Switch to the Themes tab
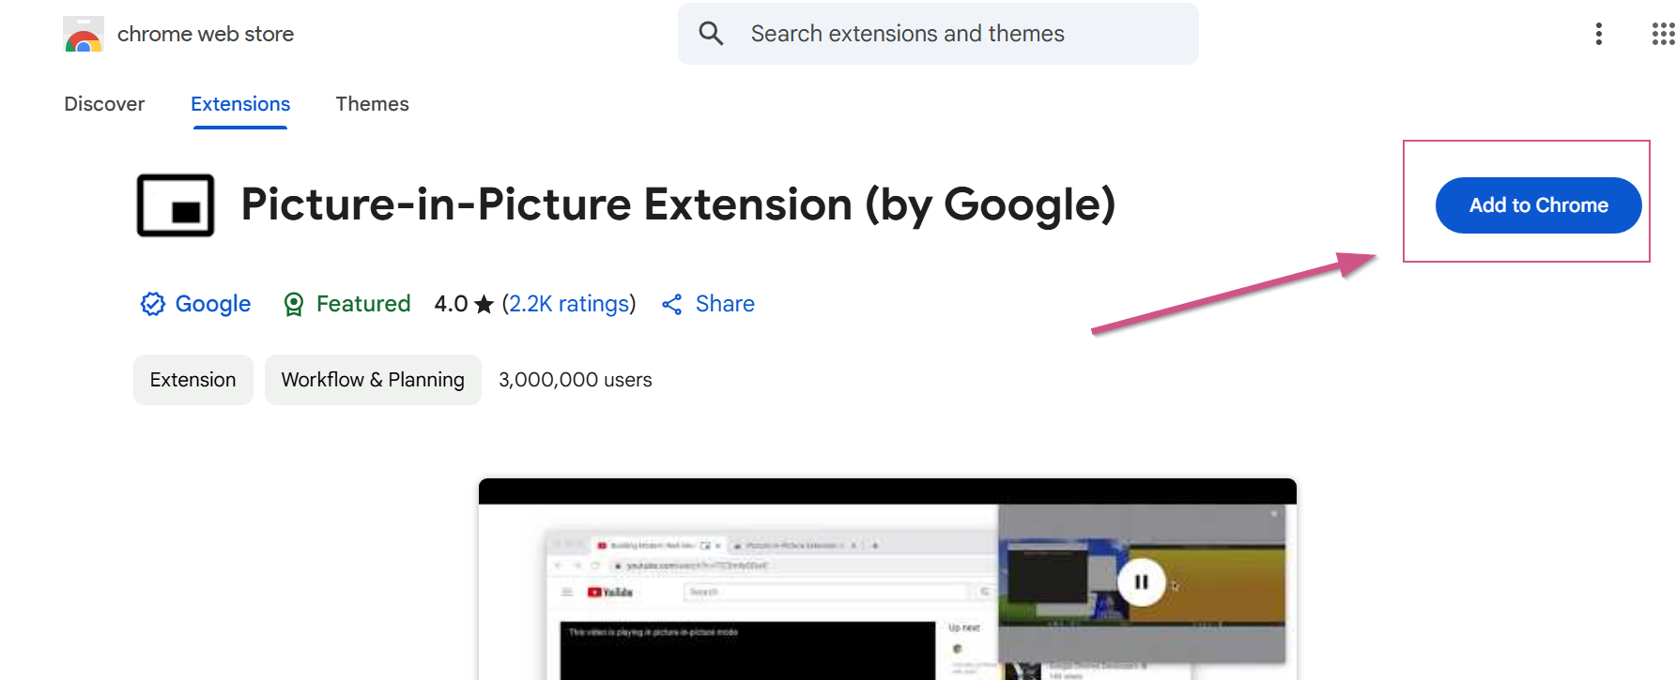Viewport: 1676px width, 680px height. click(x=373, y=104)
